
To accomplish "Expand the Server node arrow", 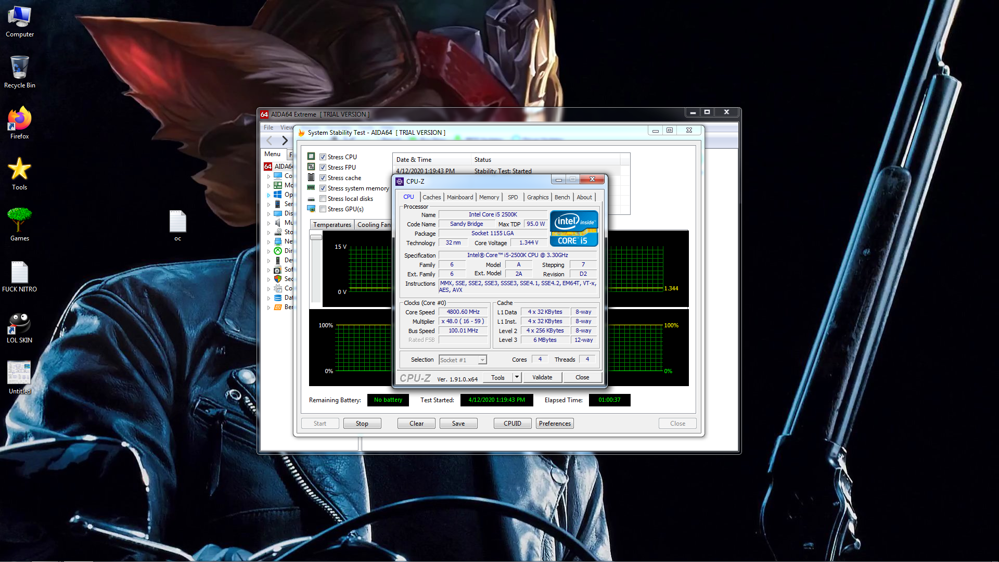I will [268, 205].
